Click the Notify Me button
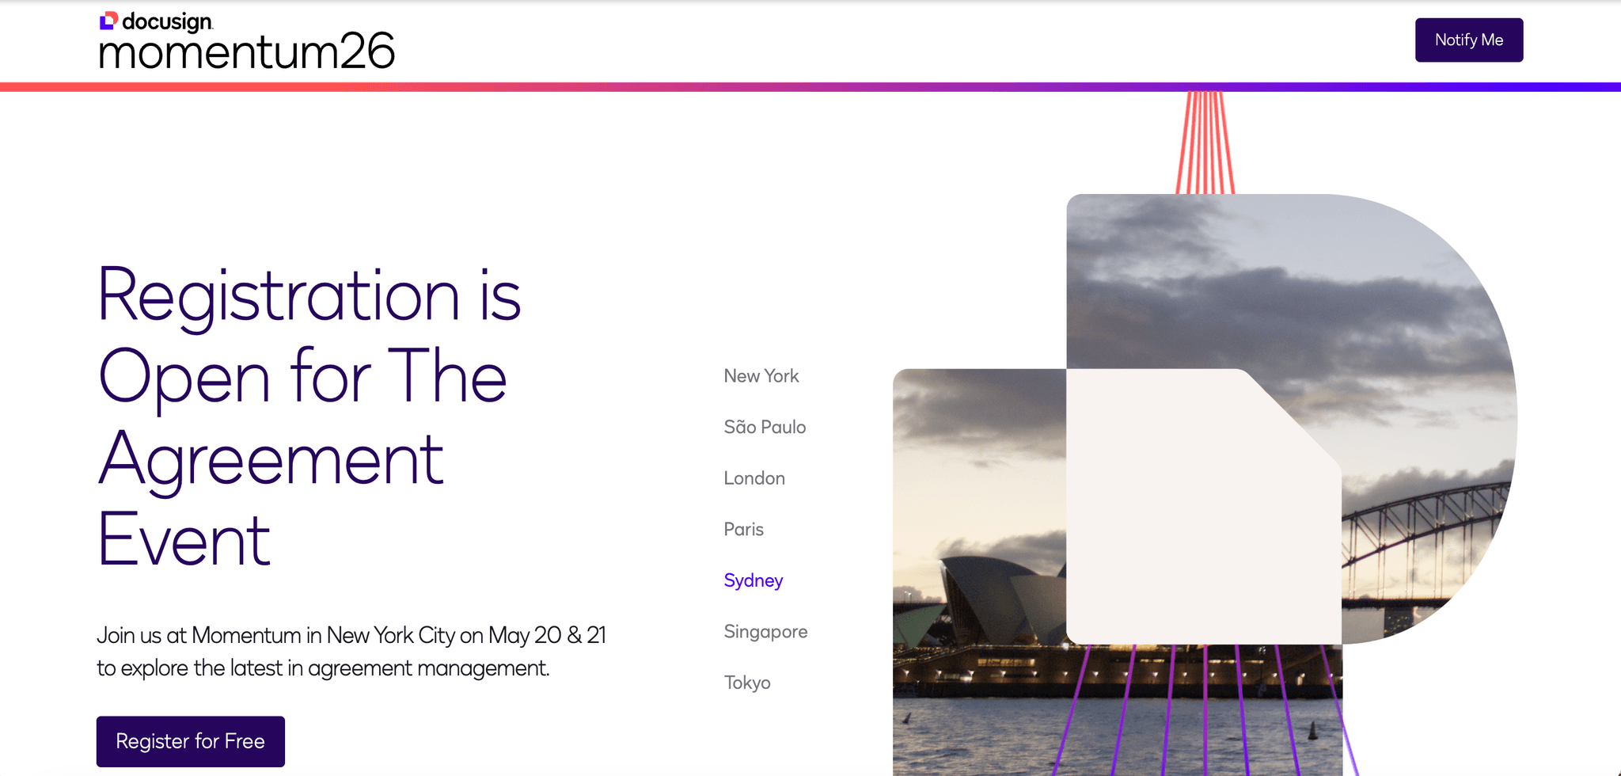The image size is (1621, 776). point(1469,40)
